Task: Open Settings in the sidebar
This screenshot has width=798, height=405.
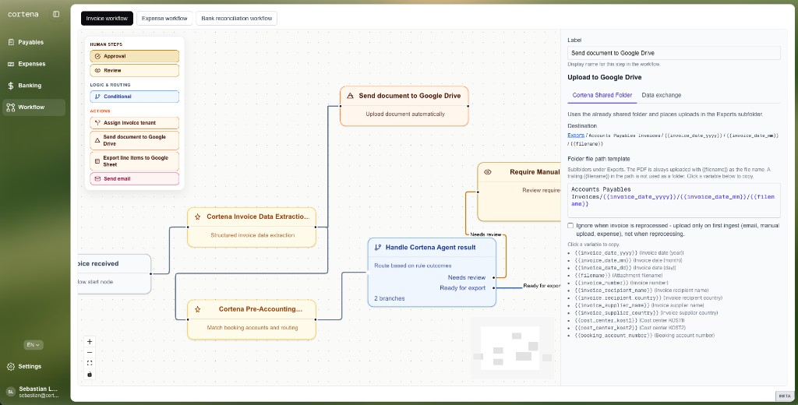Action: pos(34,366)
